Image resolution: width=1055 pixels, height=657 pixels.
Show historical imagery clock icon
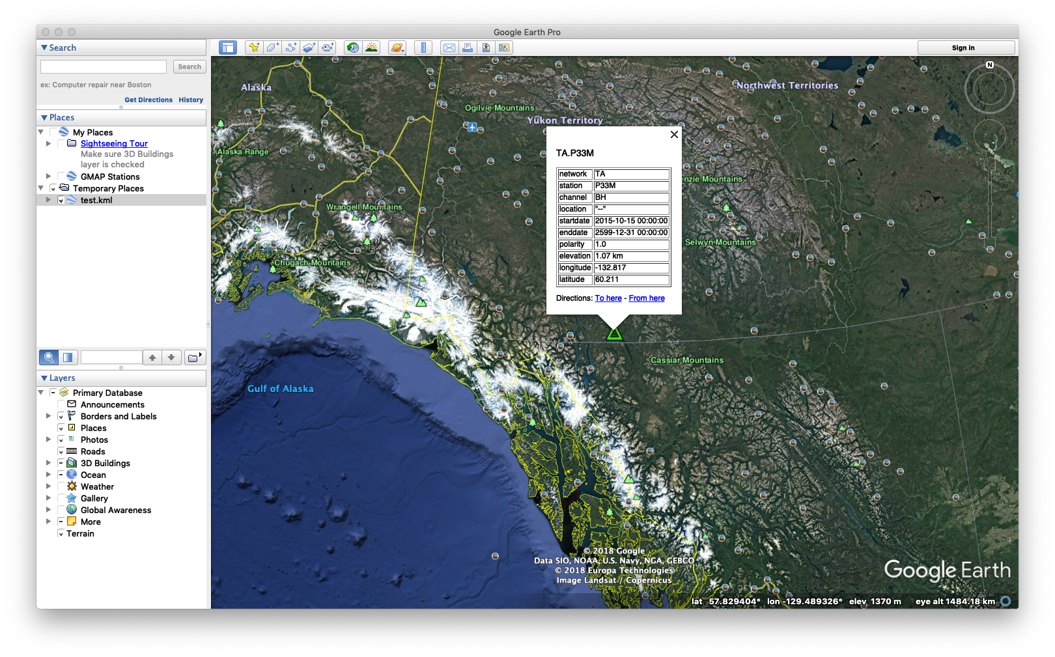tap(352, 48)
